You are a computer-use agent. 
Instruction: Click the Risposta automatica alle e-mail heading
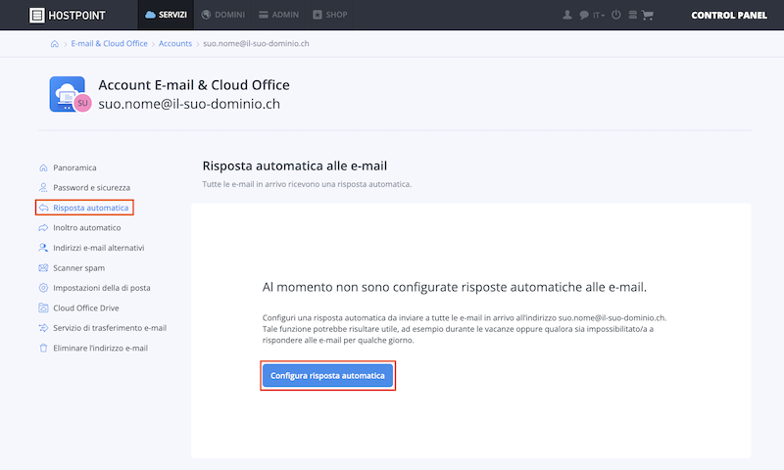(x=295, y=165)
